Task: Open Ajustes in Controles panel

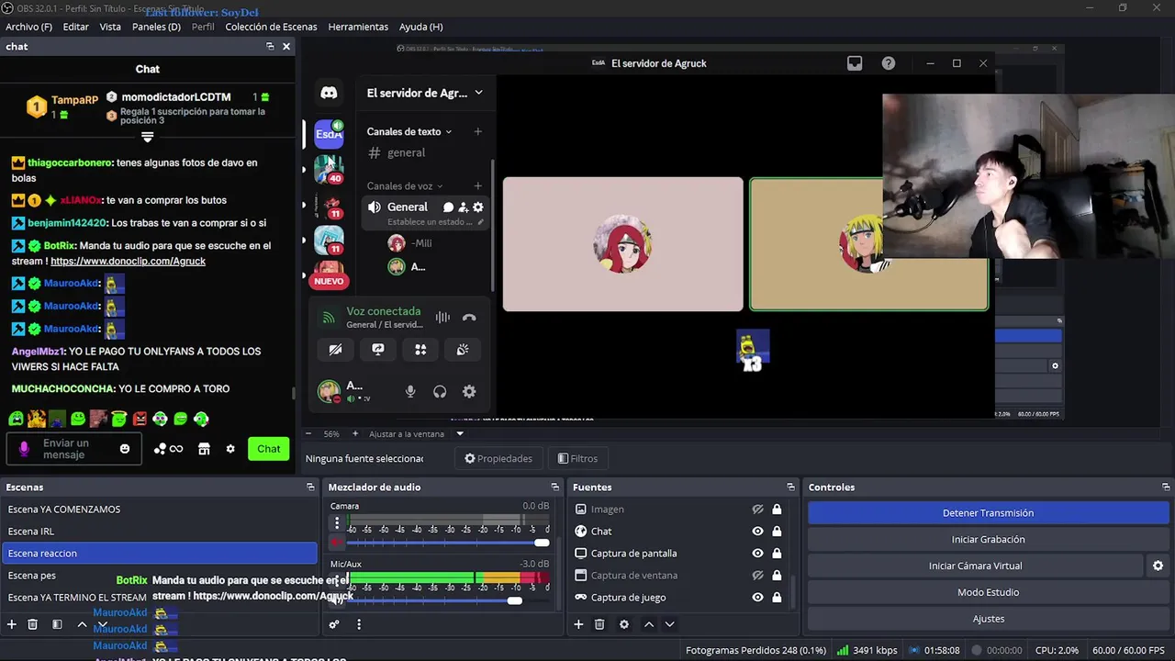Action: pos(988,620)
